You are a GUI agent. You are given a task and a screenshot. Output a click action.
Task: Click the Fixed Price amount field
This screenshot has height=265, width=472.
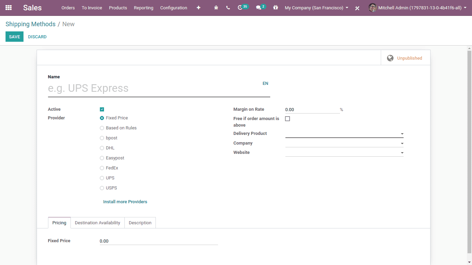coord(159,241)
